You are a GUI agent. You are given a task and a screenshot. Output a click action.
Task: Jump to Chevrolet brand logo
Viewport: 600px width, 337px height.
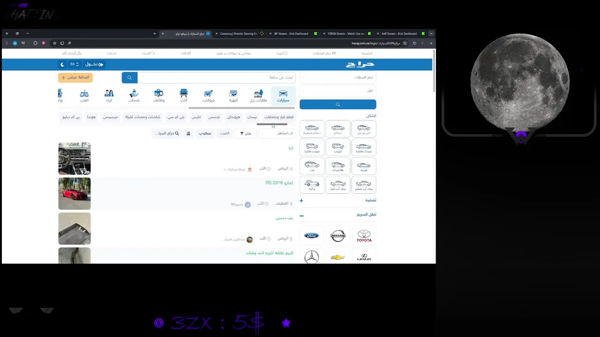(338, 257)
